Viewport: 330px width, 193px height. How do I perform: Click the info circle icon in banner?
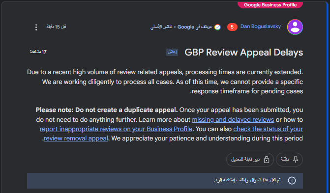point(292,180)
